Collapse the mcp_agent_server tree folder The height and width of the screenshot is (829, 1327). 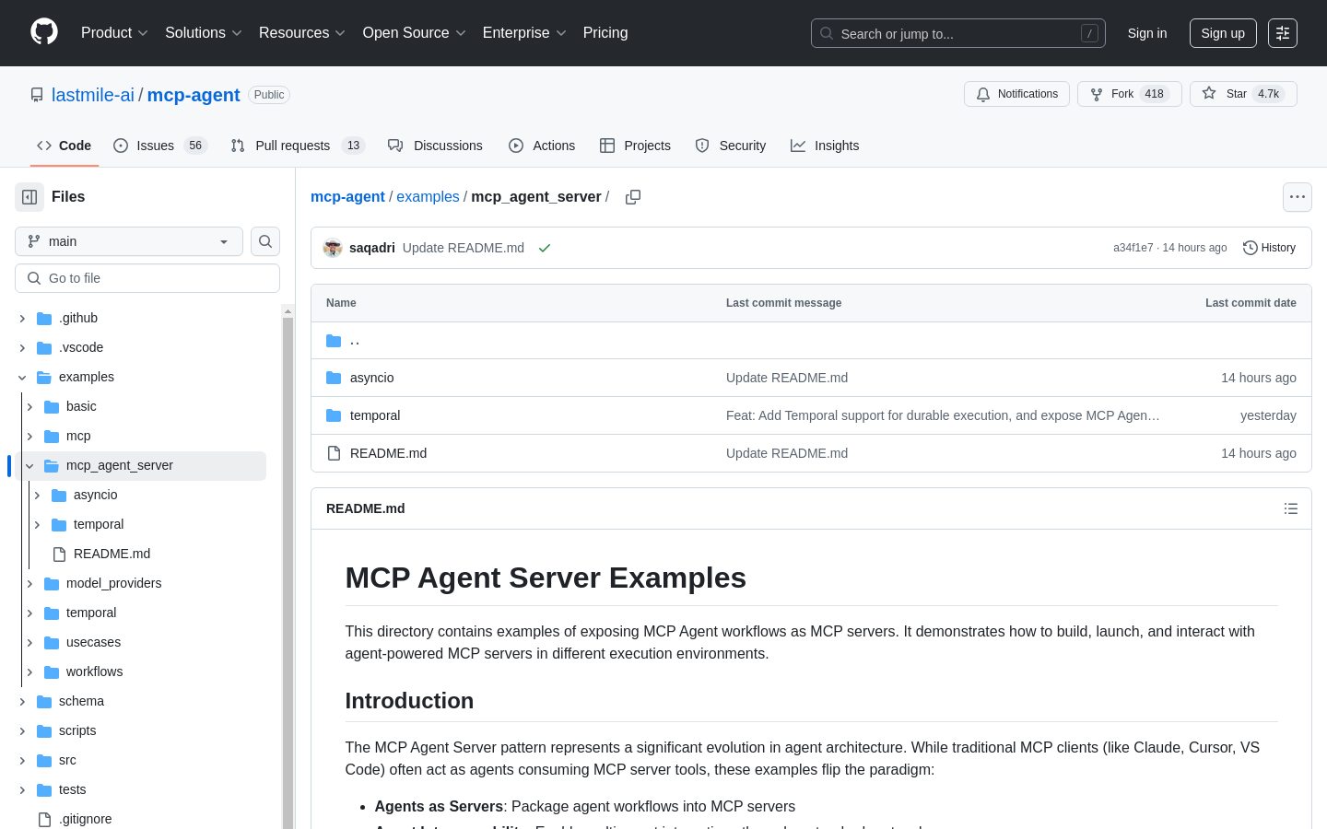pyautogui.click(x=29, y=466)
